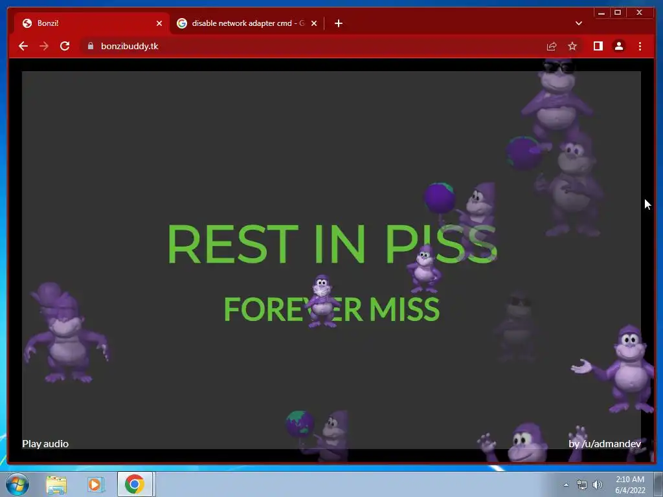
Task: Click the sunglasses Bonzi in top corner
Action: click(557, 102)
